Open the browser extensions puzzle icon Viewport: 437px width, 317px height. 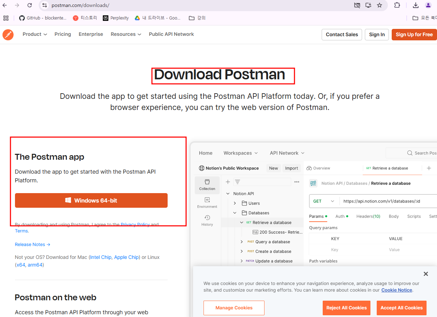(x=397, y=5)
